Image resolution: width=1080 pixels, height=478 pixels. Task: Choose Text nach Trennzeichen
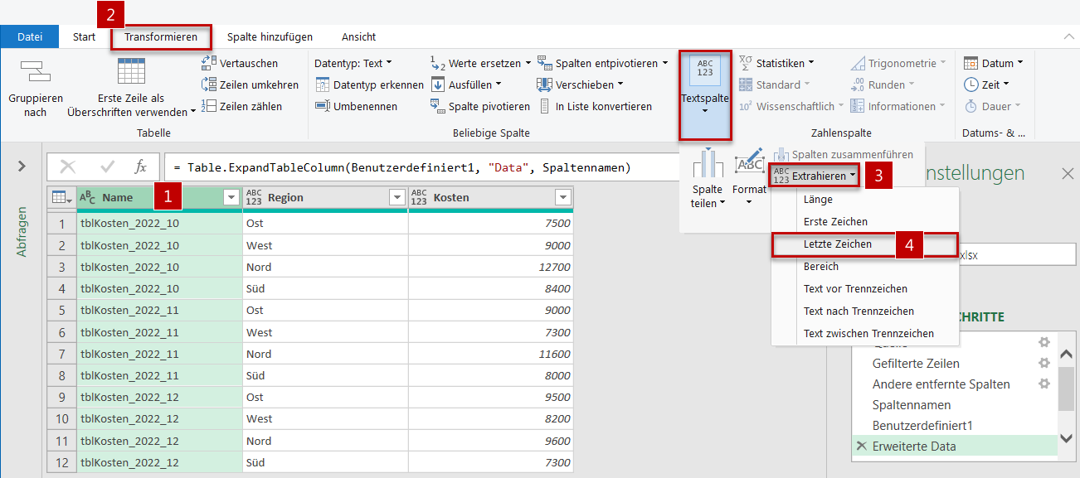pos(864,311)
